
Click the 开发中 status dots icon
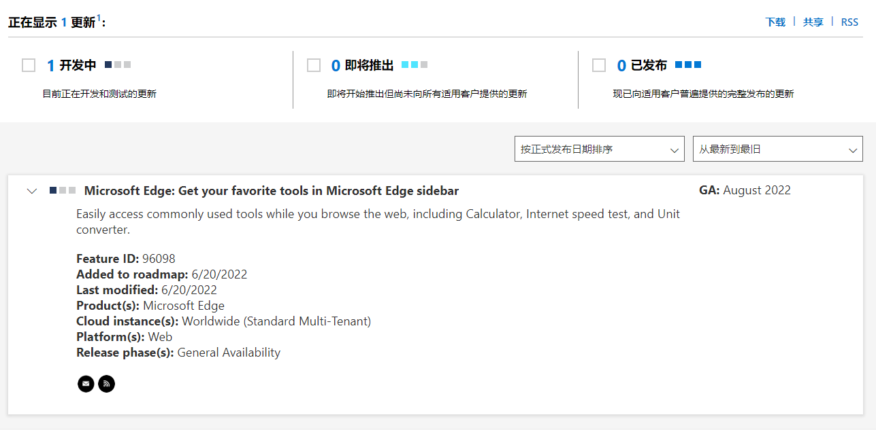click(x=118, y=65)
